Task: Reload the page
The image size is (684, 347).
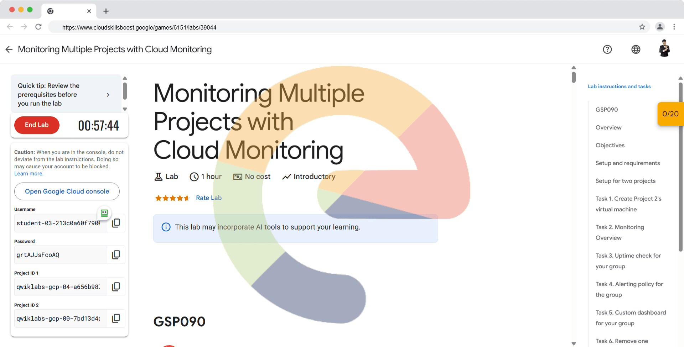Action: (x=38, y=27)
